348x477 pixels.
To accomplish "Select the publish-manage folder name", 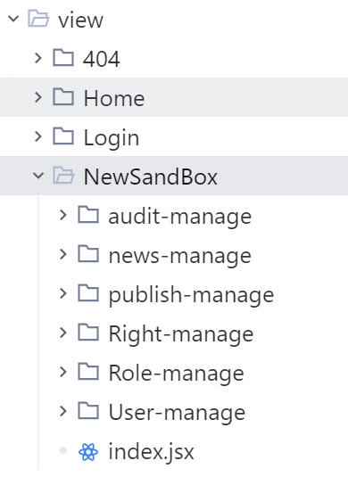I will click(x=192, y=296).
